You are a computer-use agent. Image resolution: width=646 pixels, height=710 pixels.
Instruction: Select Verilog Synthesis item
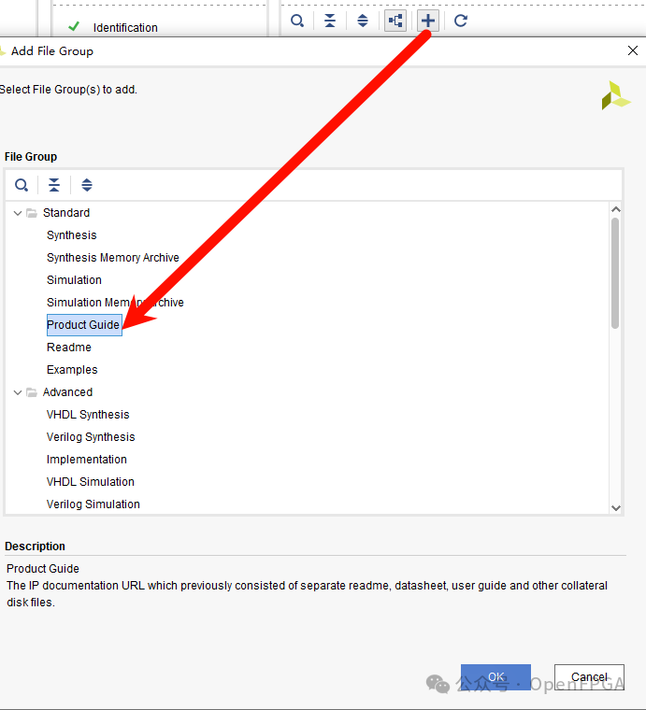point(91,437)
